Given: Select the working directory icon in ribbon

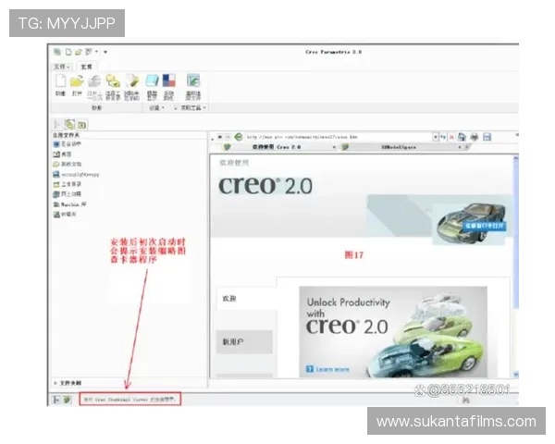Looking at the screenshot, I should tap(113, 82).
